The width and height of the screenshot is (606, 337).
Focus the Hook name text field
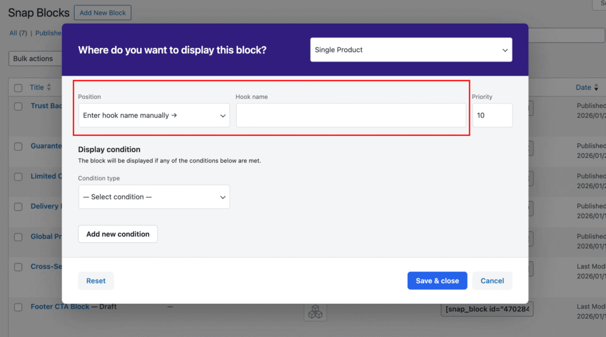(x=351, y=115)
